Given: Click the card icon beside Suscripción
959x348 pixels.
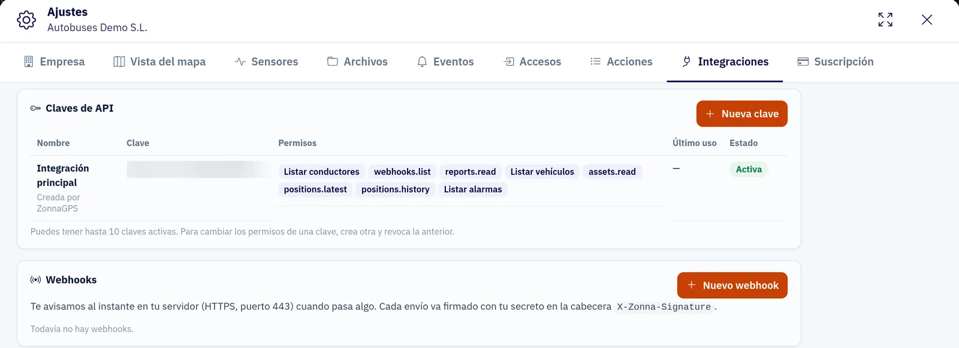Looking at the screenshot, I should point(803,62).
